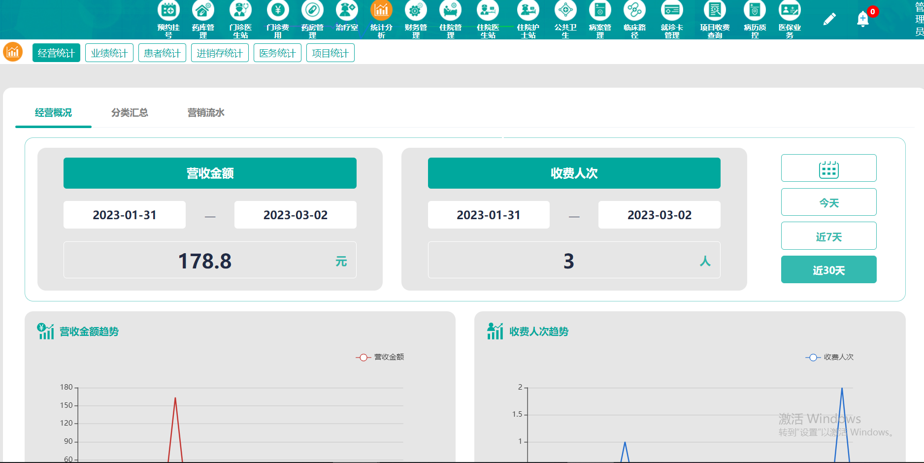Open the 就诊卡管理 module icon
The image size is (924, 463).
tap(672, 10)
